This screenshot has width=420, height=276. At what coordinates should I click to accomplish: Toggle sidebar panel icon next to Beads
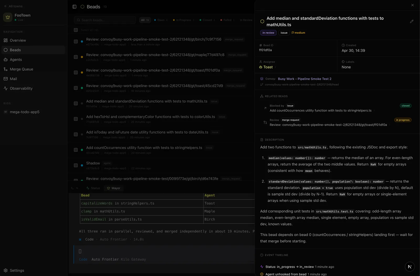tap(75, 7)
